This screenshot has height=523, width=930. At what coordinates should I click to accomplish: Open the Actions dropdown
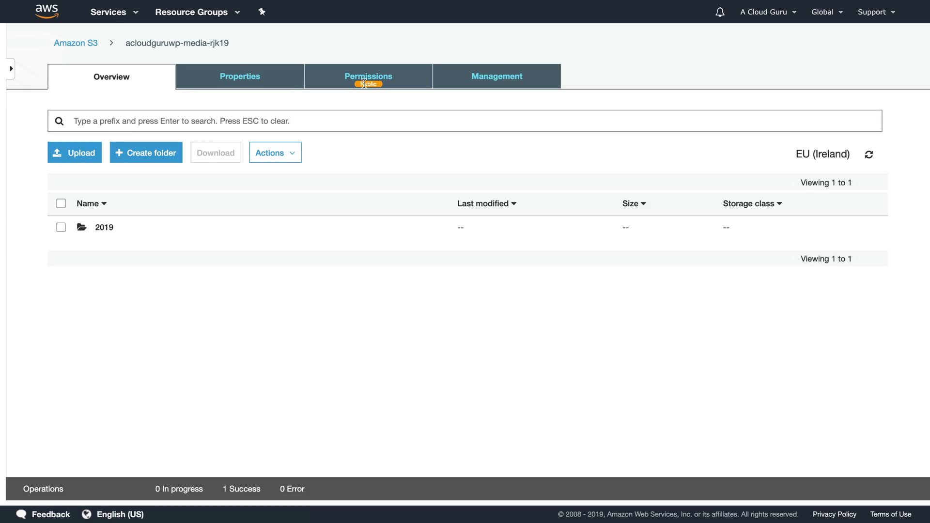[275, 153]
